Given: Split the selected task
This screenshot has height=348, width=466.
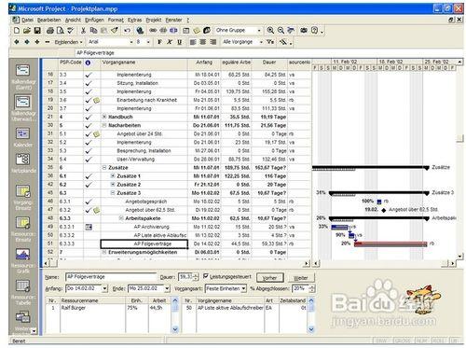Looking at the screenshot, I should 173,31.
